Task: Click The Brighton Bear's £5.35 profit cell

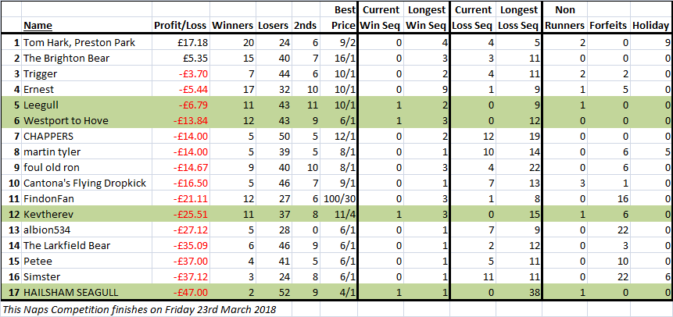Action: (181, 58)
